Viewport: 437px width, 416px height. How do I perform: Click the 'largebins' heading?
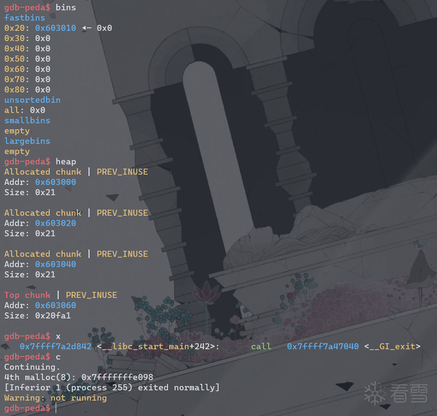(x=27, y=141)
